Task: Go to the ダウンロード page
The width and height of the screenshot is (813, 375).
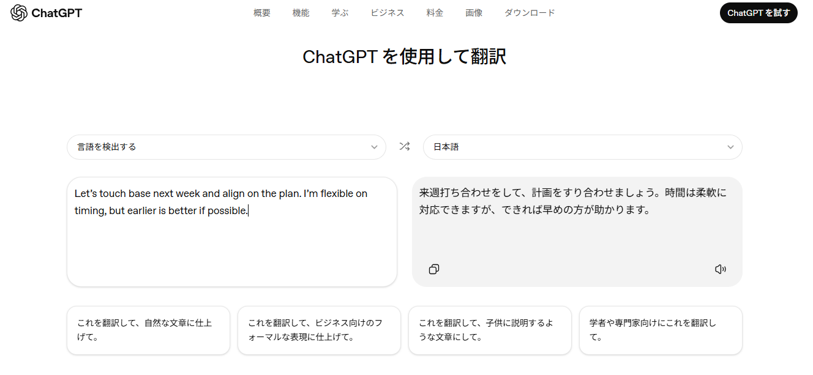Action: (530, 13)
